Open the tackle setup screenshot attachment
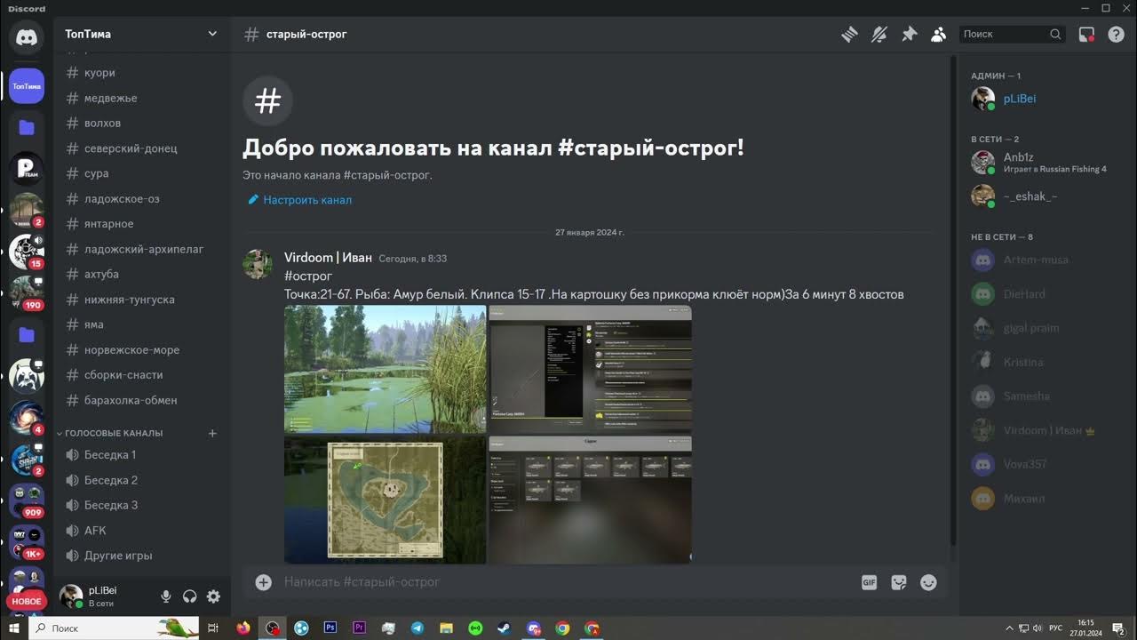Screen dimensions: 1137x640 [590, 369]
